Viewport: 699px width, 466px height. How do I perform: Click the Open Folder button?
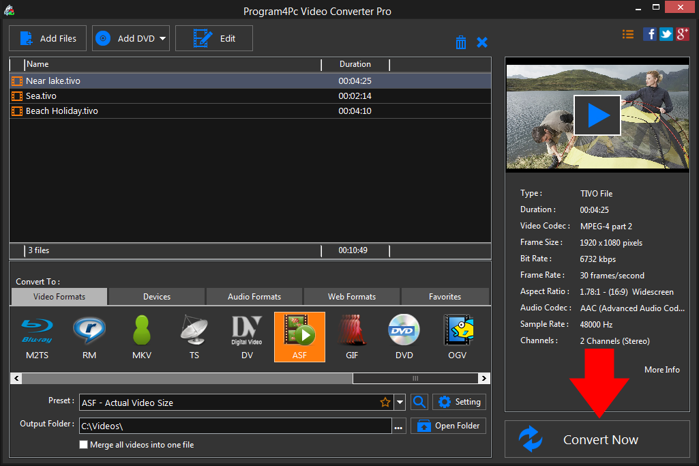pos(448,426)
